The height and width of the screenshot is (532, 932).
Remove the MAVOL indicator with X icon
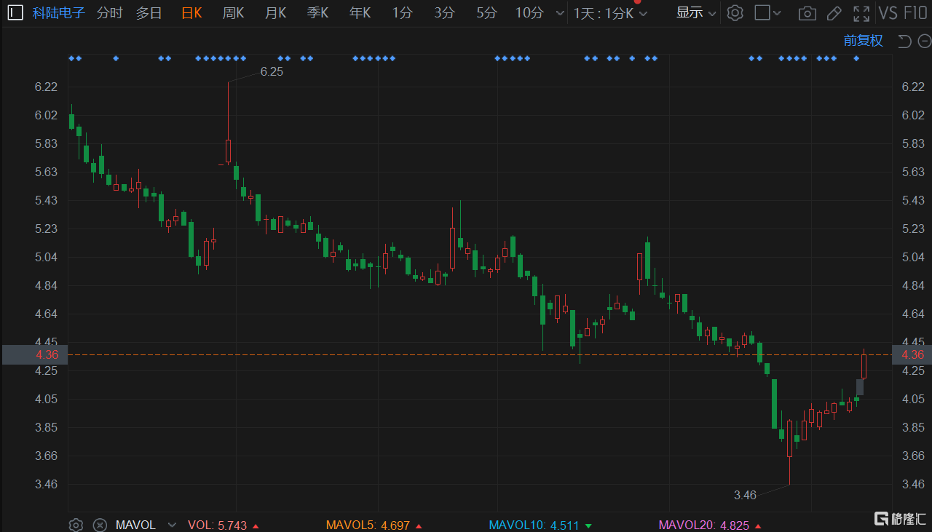pyautogui.click(x=100, y=525)
